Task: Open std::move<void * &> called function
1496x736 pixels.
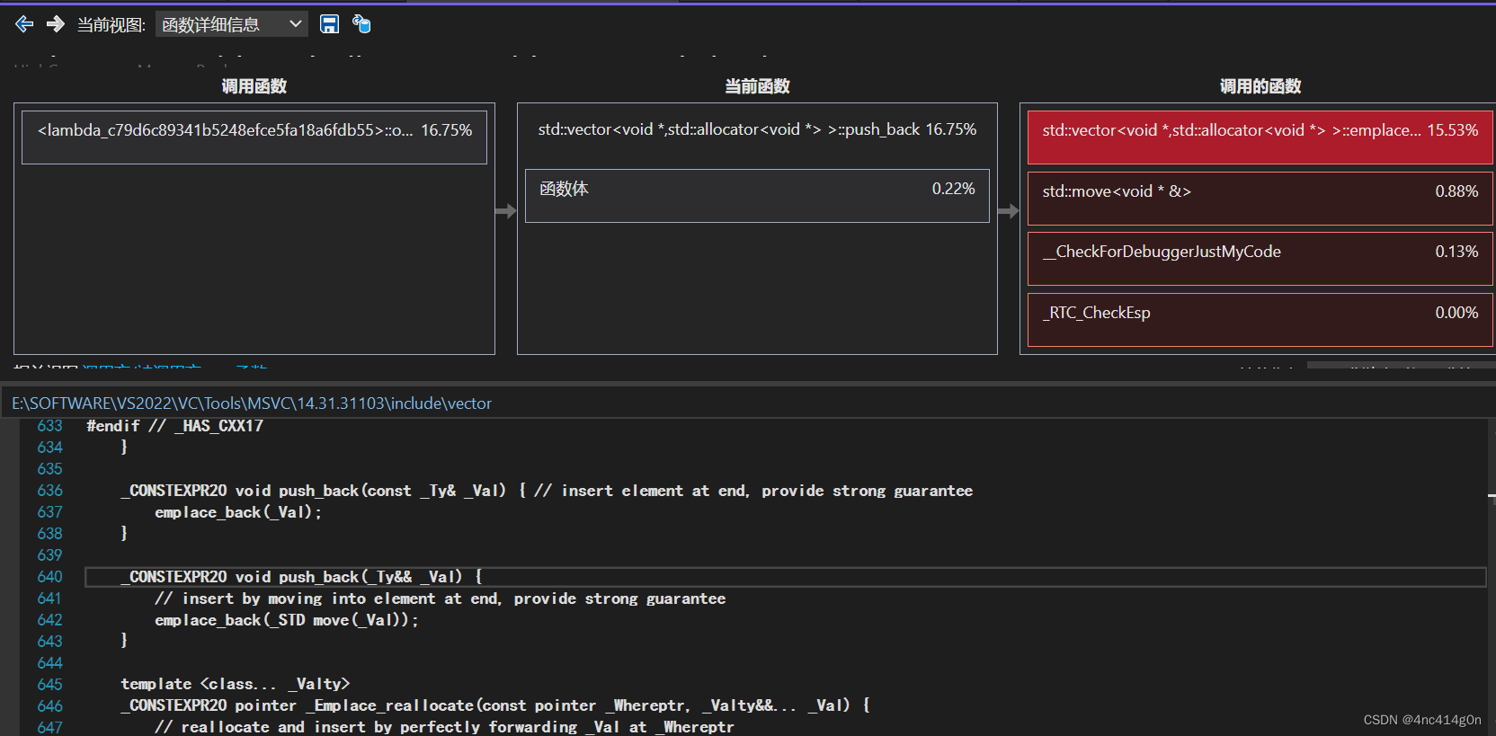Action: [1260, 199]
